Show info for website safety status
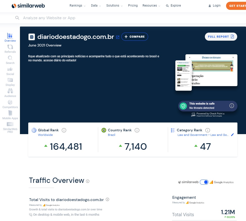246x221 pixels. pos(232,106)
